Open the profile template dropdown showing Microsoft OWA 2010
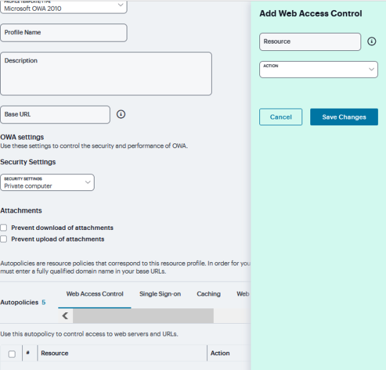This screenshot has height=370, width=386. click(64, 7)
